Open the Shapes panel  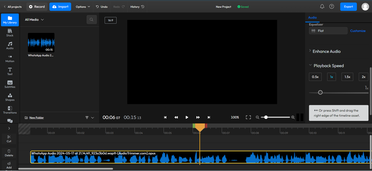tap(10, 97)
